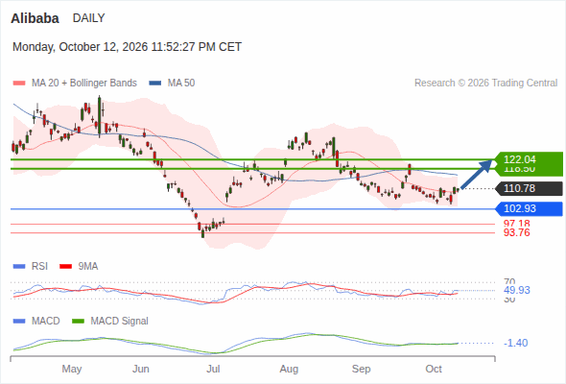Click the Sep label on the time axis
This screenshot has height=384, width=566.
tap(362, 369)
